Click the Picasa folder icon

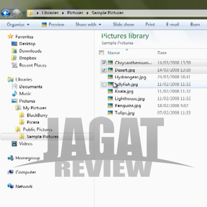[22, 122]
